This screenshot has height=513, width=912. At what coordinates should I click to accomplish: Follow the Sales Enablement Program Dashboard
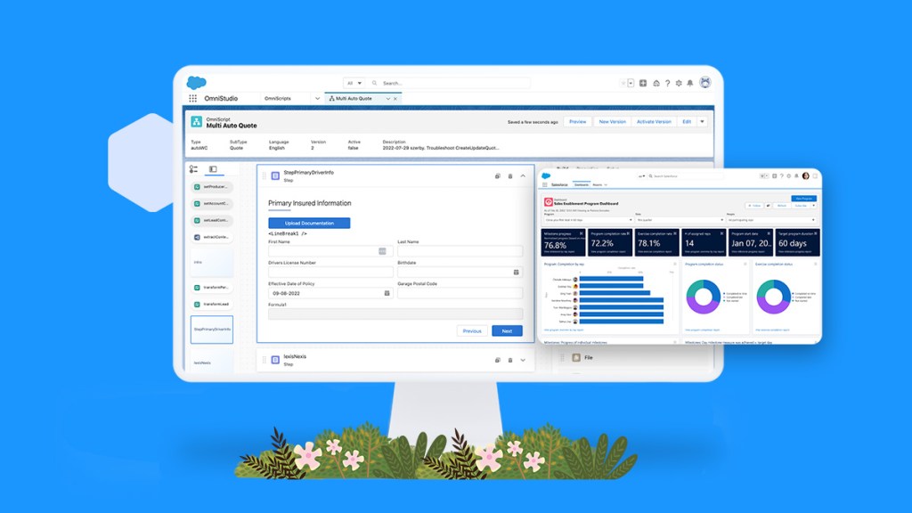[x=755, y=206]
